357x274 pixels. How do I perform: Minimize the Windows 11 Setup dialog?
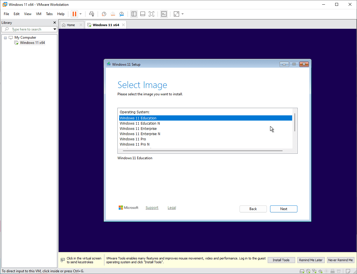click(x=284, y=64)
